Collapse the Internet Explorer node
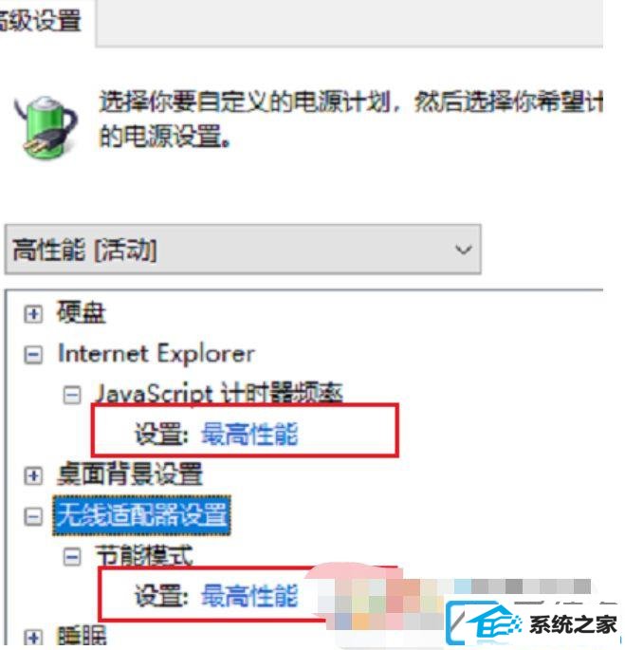This screenshot has width=625, height=650. coord(33,355)
